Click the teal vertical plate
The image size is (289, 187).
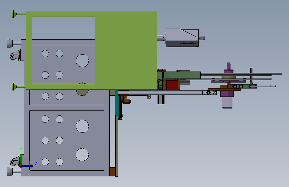(116, 102)
